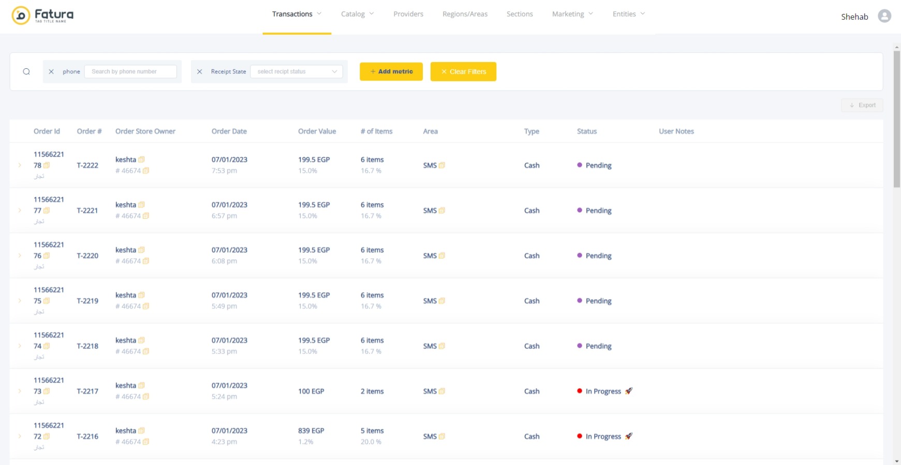Click the Order Date column header
901x465 pixels.
click(x=229, y=131)
